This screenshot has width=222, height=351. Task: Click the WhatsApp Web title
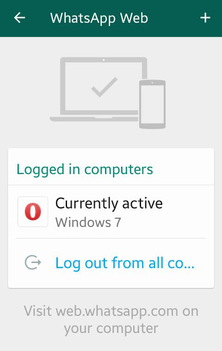[99, 18]
